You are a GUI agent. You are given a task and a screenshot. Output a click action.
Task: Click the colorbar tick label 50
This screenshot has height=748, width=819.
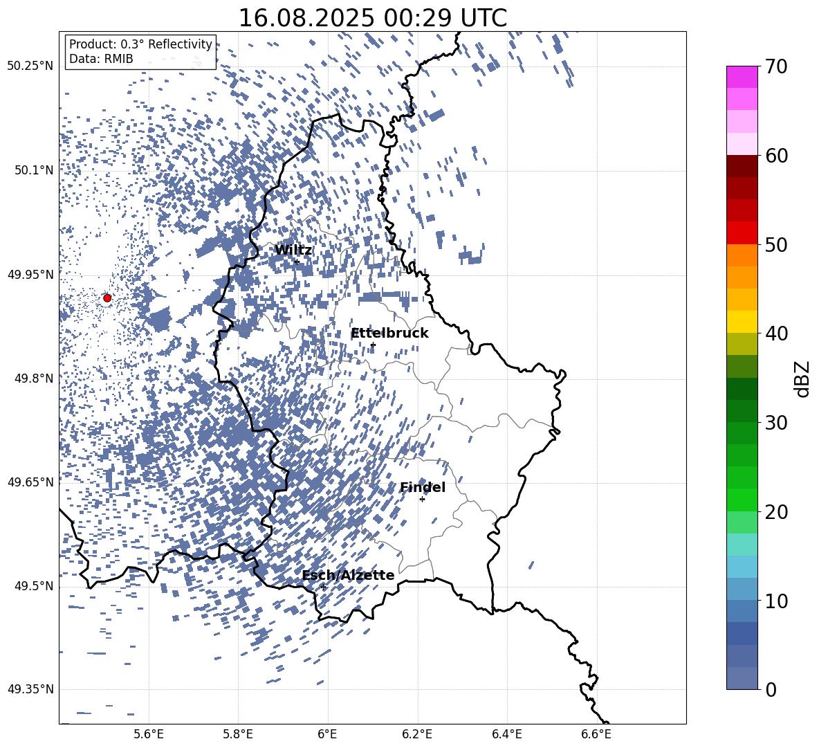point(775,244)
